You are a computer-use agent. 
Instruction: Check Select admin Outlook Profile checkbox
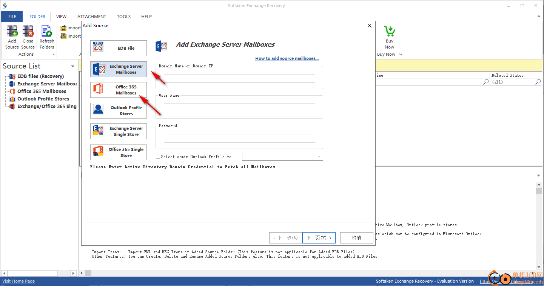click(x=158, y=157)
